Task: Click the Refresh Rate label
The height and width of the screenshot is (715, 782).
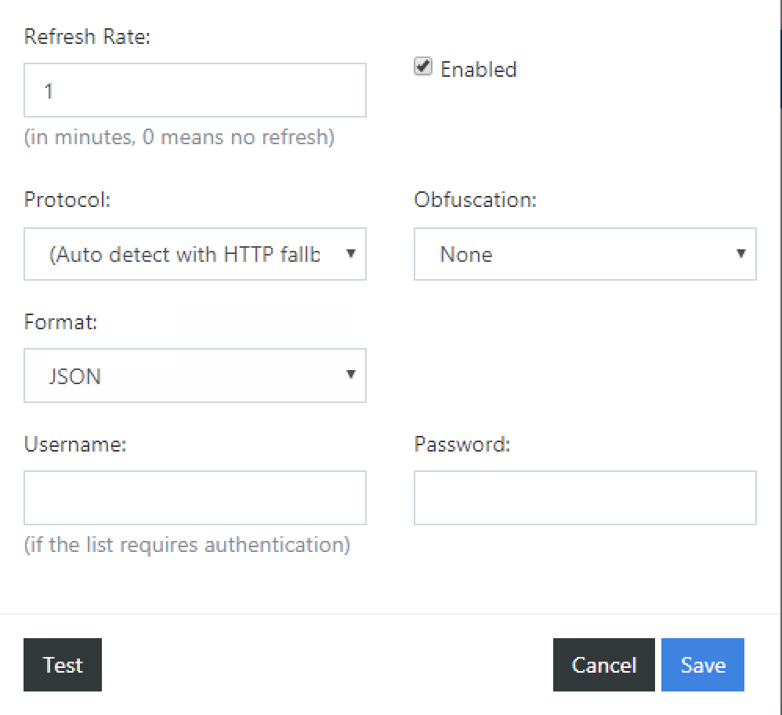Action: point(86,37)
